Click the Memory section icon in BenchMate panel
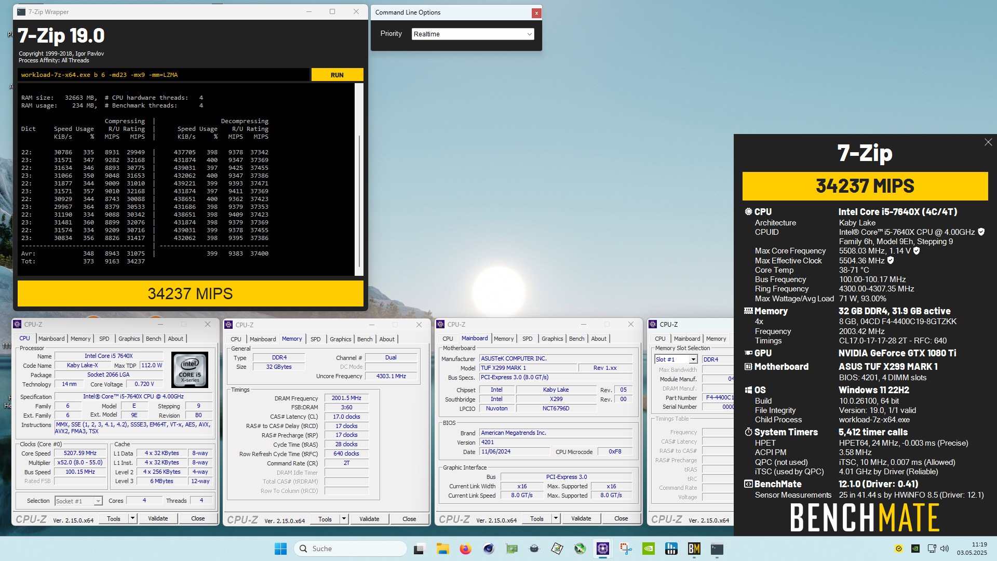Screen dimensions: 997x561 point(748,311)
